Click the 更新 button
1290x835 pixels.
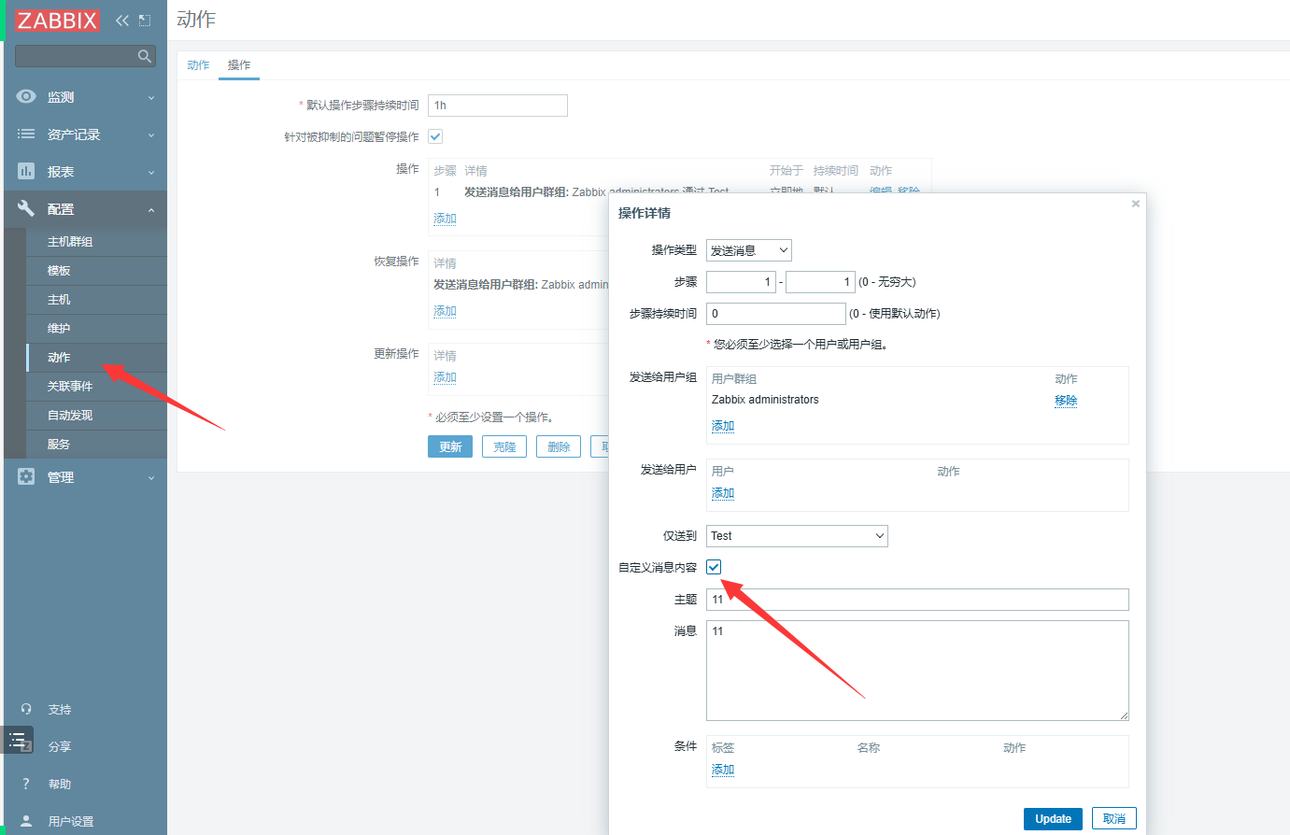click(450, 446)
